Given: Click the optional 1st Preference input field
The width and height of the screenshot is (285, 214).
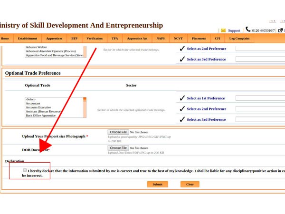Looking at the screenshot, I should click(x=260, y=98).
